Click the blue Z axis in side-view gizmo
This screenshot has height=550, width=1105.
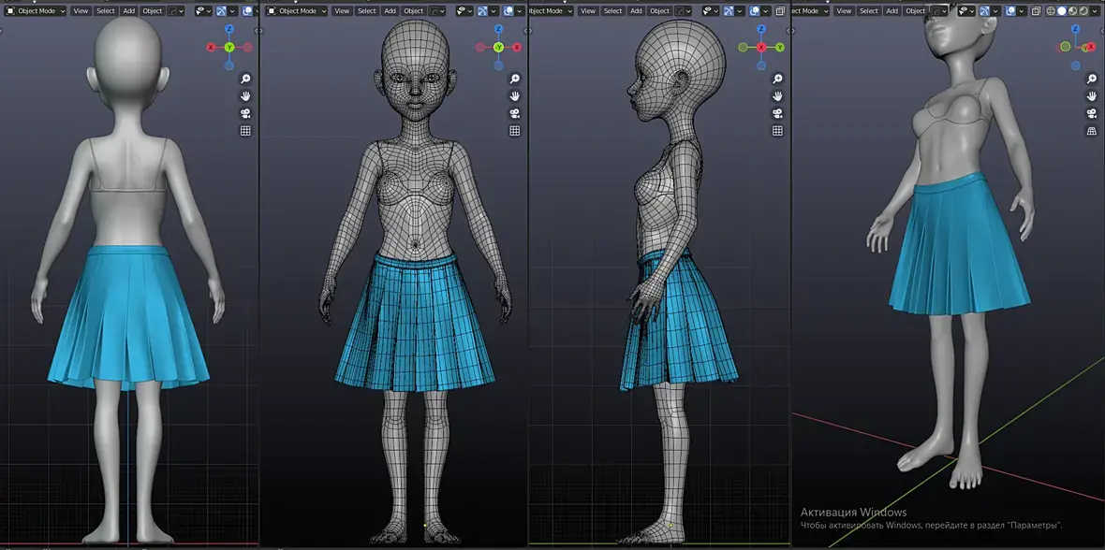(x=761, y=29)
